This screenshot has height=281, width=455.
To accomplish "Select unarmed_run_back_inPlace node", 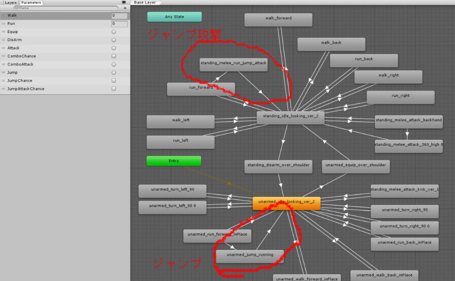I will 404,244.
